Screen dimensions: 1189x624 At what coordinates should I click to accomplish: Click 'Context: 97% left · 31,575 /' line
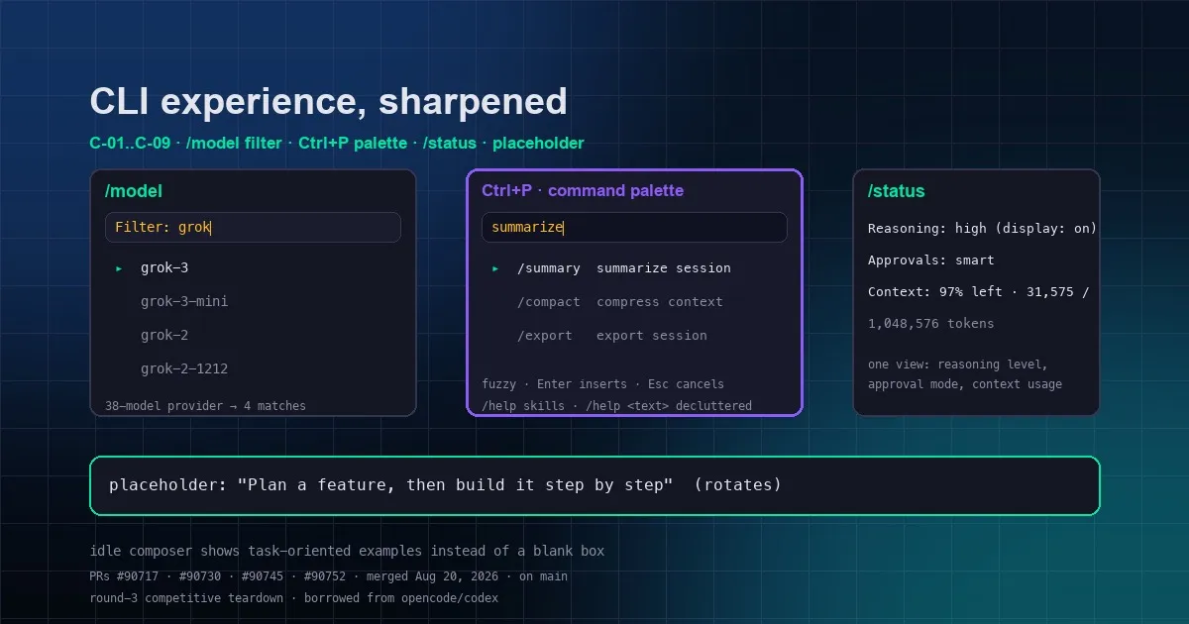coord(978,291)
